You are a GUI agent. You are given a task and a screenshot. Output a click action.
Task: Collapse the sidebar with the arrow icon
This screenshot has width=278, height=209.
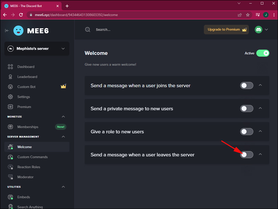pos(7,30)
